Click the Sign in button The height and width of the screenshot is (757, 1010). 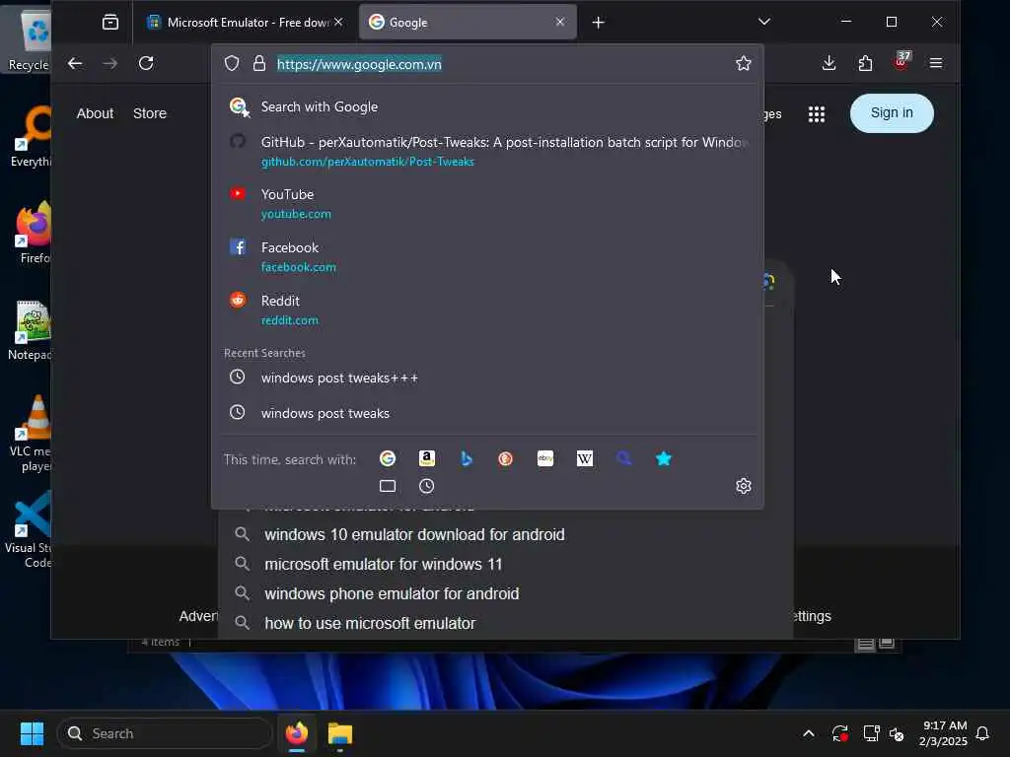892,113
